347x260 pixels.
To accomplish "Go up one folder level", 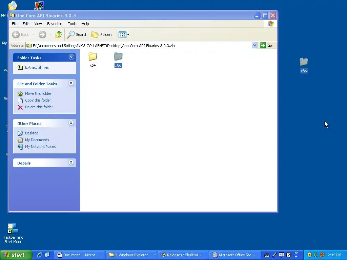I will [x=59, y=35].
